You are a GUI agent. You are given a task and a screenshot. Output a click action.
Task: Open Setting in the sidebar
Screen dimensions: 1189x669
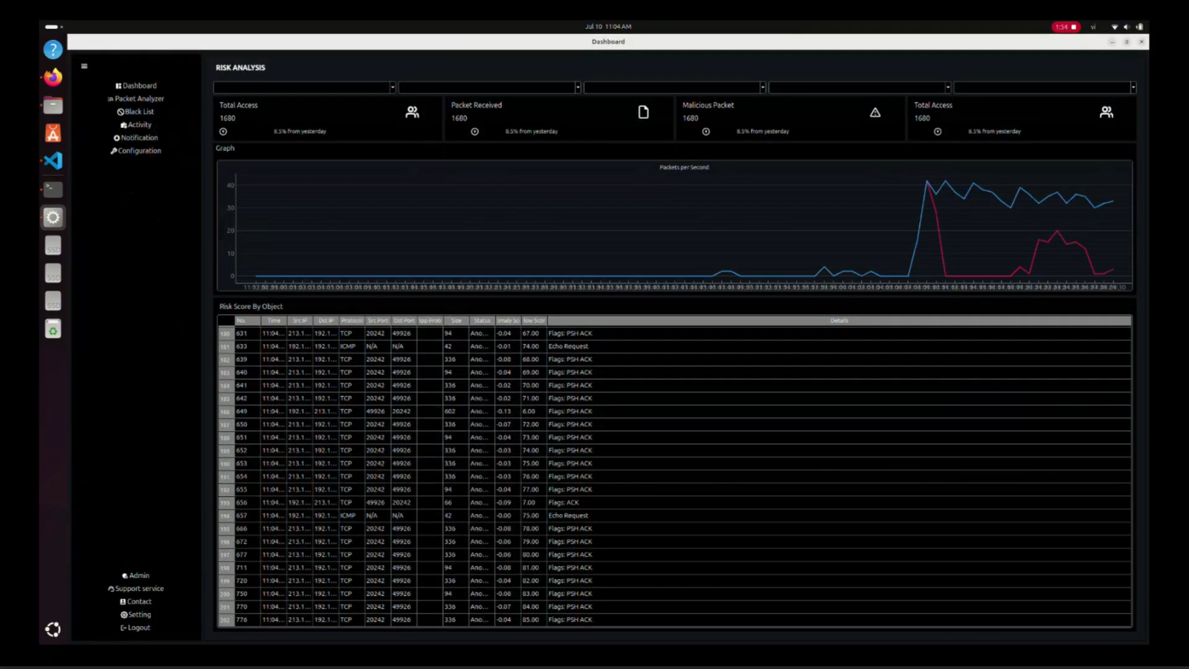click(x=136, y=615)
